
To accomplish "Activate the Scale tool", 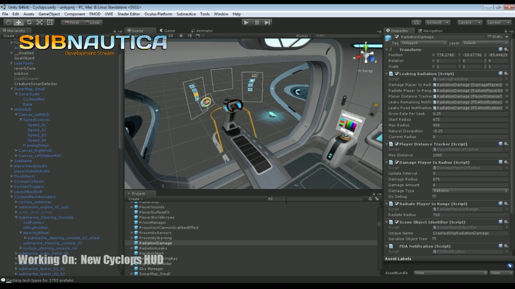I will coord(39,22).
